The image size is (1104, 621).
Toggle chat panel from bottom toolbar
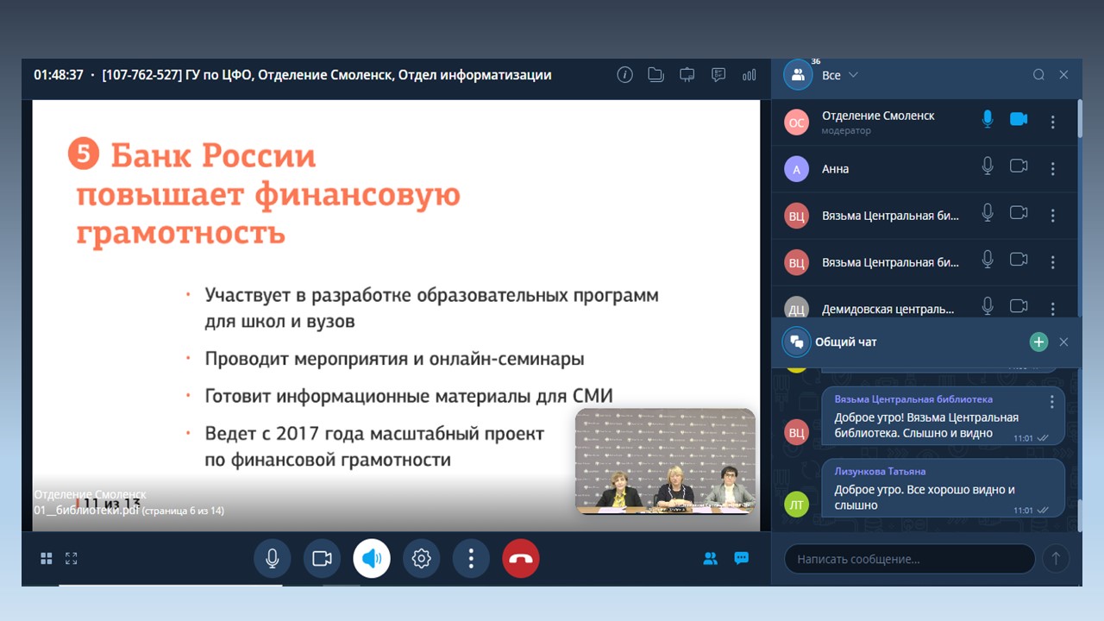point(741,559)
